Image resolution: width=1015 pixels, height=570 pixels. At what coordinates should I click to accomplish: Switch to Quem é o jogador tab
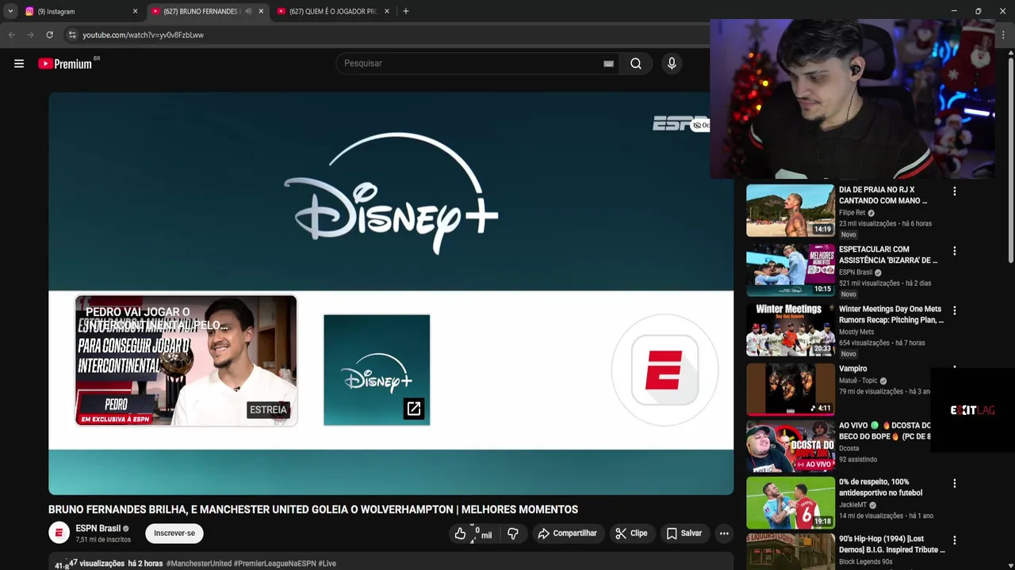(x=333, y=11)
